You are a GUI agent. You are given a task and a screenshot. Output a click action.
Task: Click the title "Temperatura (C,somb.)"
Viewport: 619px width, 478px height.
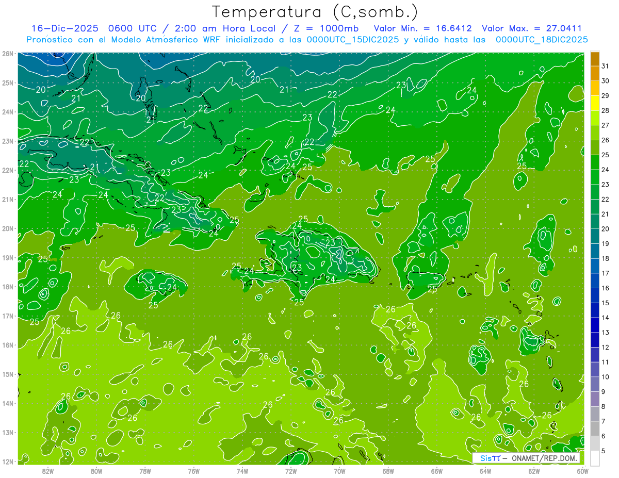pyautogui.click(x=315, y=12)
